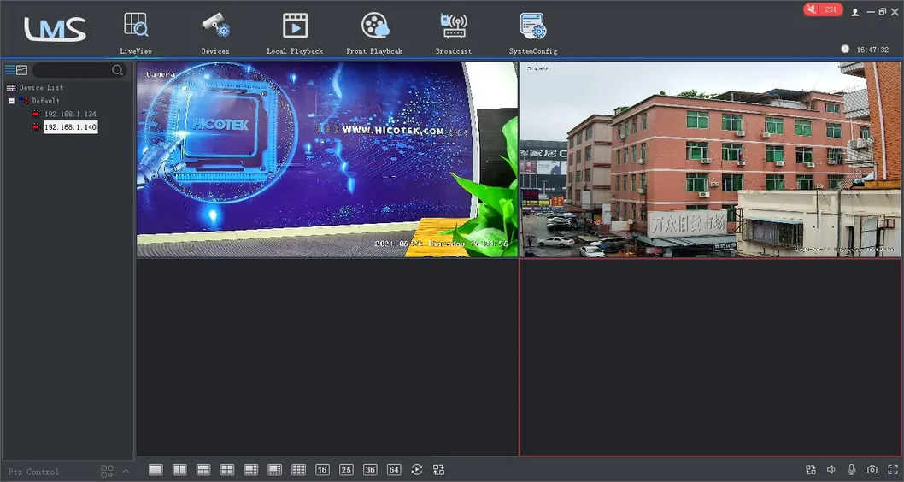This screenshot has height=482, width=904.
Task: Collapse the Default device group
Action: coord(11,101)
